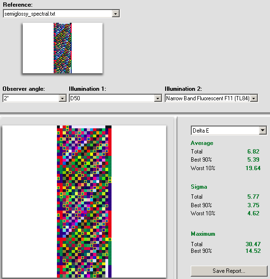The height and width of the screenshot is (279, 270).
Task: Click the Reference label
Action: coord(18,5)
